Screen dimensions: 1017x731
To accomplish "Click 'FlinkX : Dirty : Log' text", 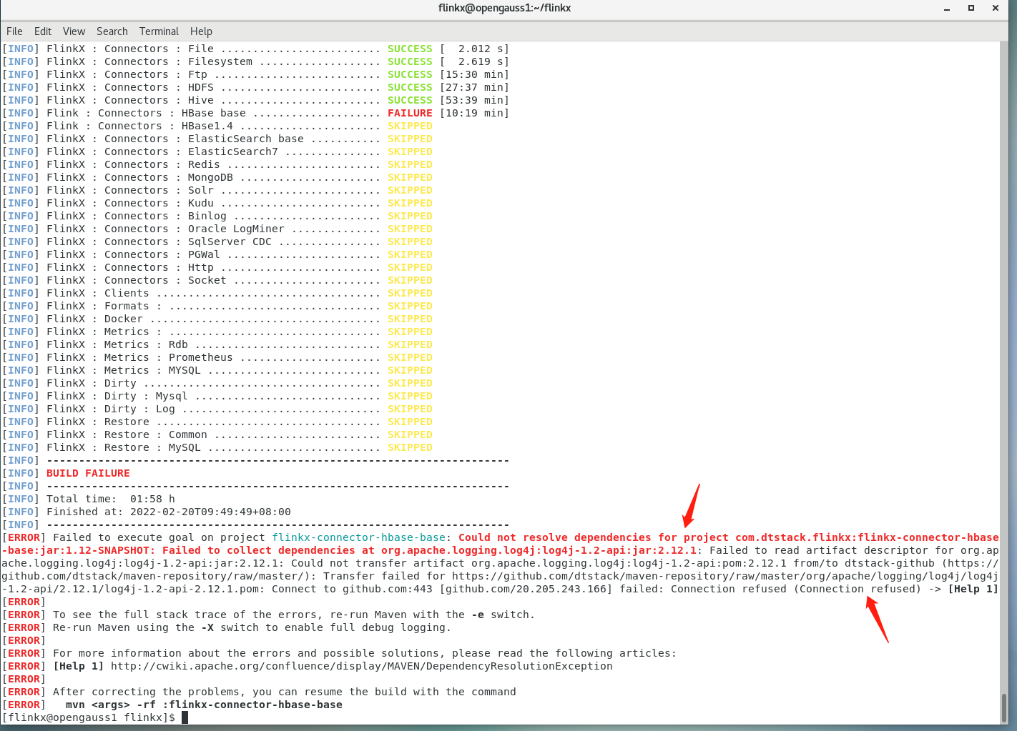I will click(x=111, y=409).
